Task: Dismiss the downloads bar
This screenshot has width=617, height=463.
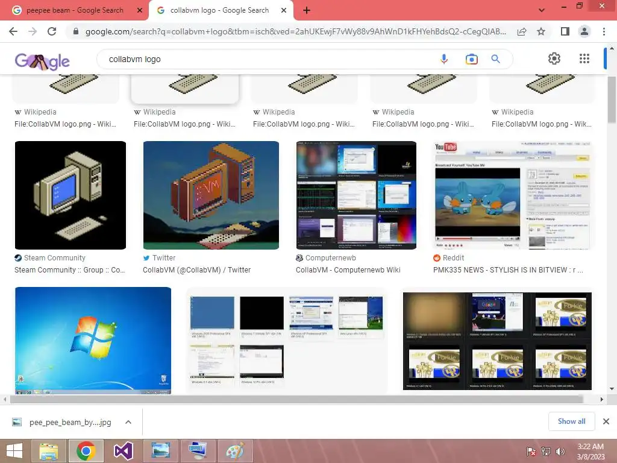Action: pos(606,421)
